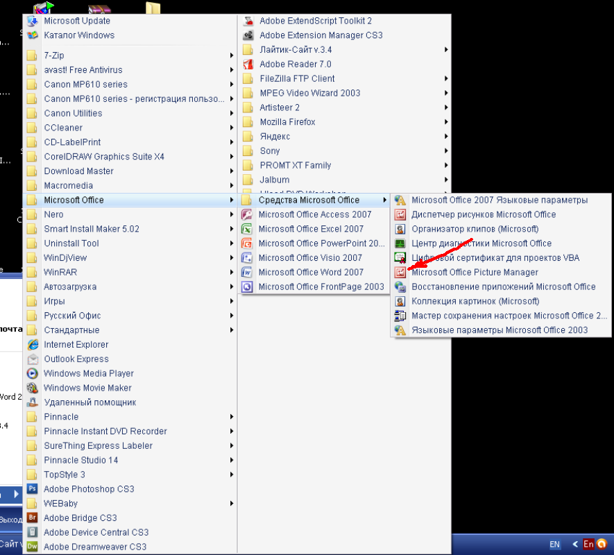Open the Microsoft Office program group
Screen dimensions: 614x555
coord(130,200)
